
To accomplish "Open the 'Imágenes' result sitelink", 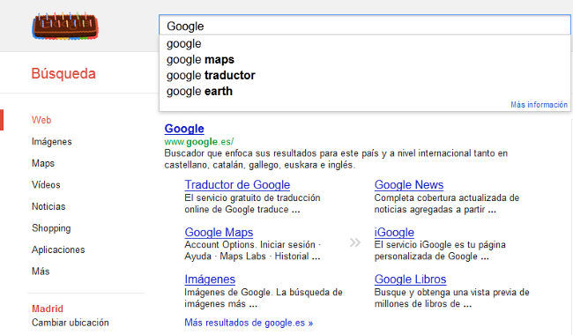I will [x=210, y=279].
